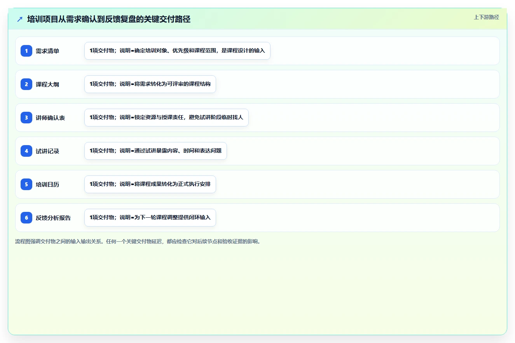Open the description box about 锁定资源与授课责任
Viewport: 515px width, 343px height.
166,118
